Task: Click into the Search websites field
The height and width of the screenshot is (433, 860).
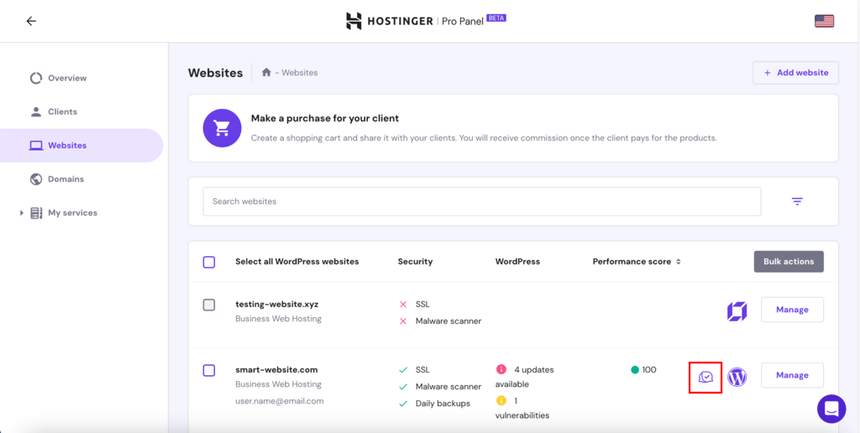Action: click(x=481, y=201)
